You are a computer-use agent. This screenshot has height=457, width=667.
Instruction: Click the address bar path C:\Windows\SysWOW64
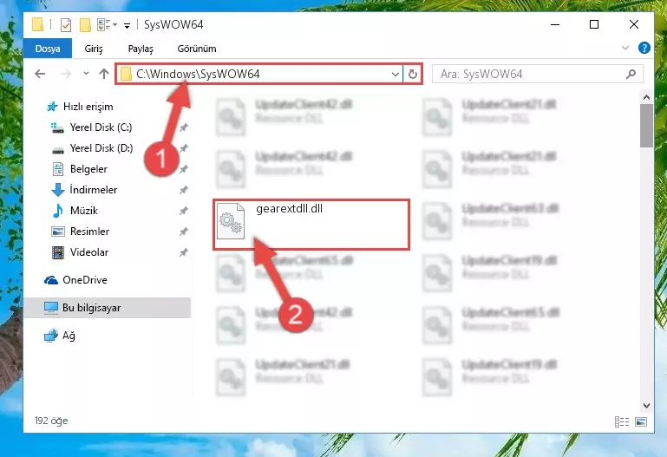pos(198,74)
